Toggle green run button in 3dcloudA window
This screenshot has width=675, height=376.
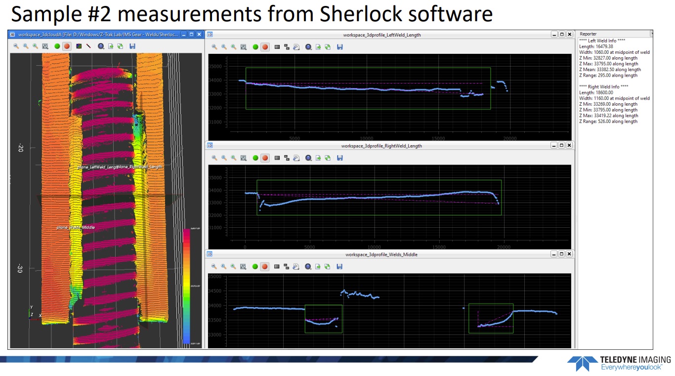point(57,46)
